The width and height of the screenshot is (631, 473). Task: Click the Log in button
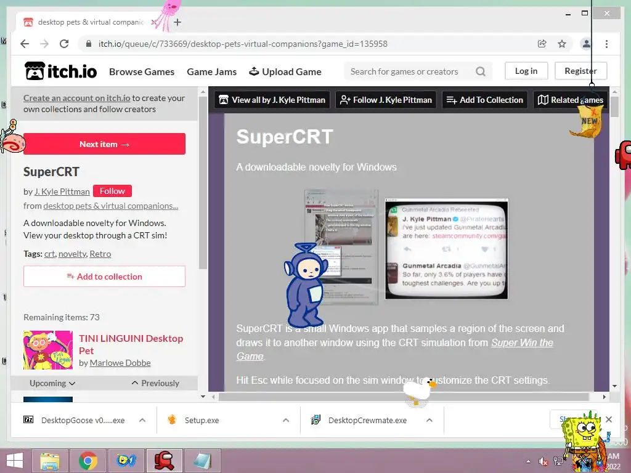pos(526,71)
